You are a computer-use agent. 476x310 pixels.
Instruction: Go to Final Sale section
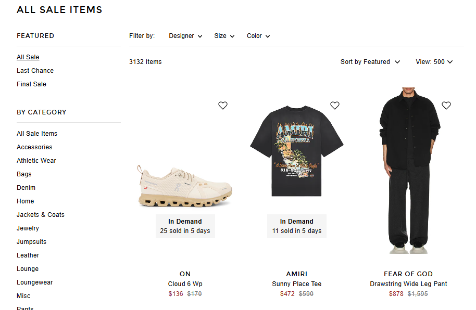[x=31, y=84]
